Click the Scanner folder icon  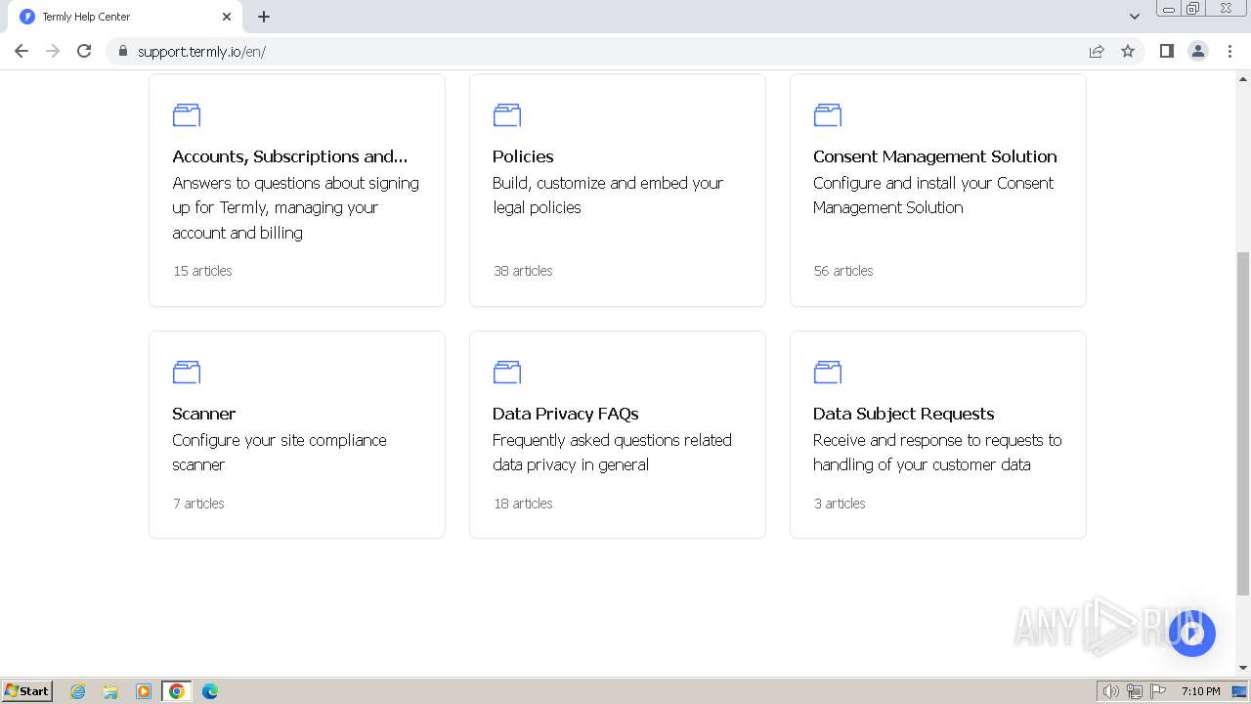(187, 373)
